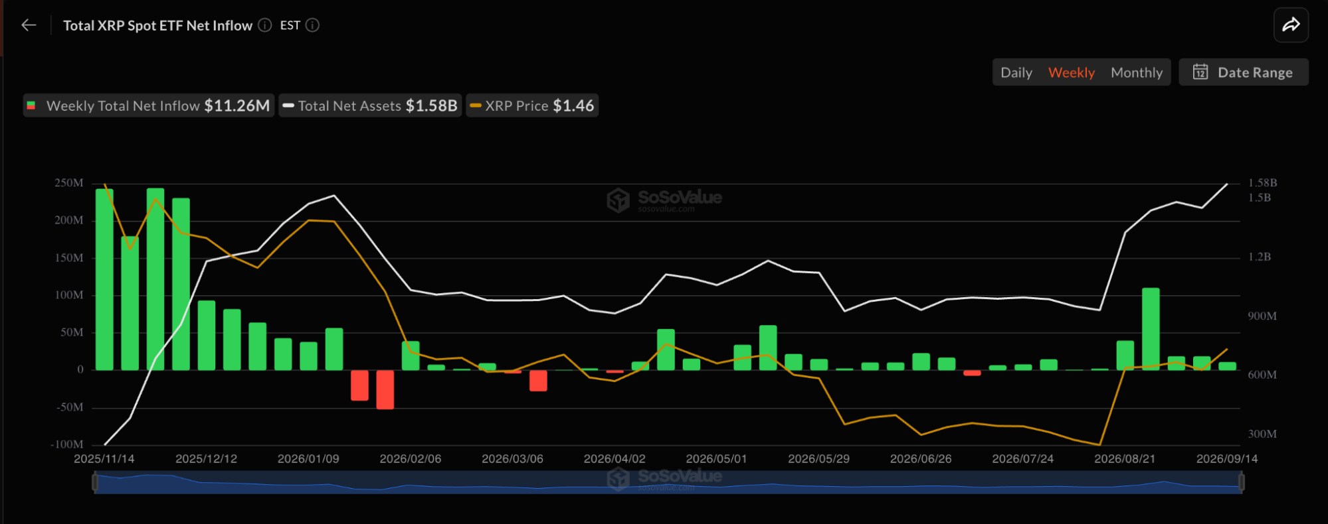The height and width of the screenshot is (524, 1328).
Task: Click the 900M right axis label
Action: point(1262,316)
